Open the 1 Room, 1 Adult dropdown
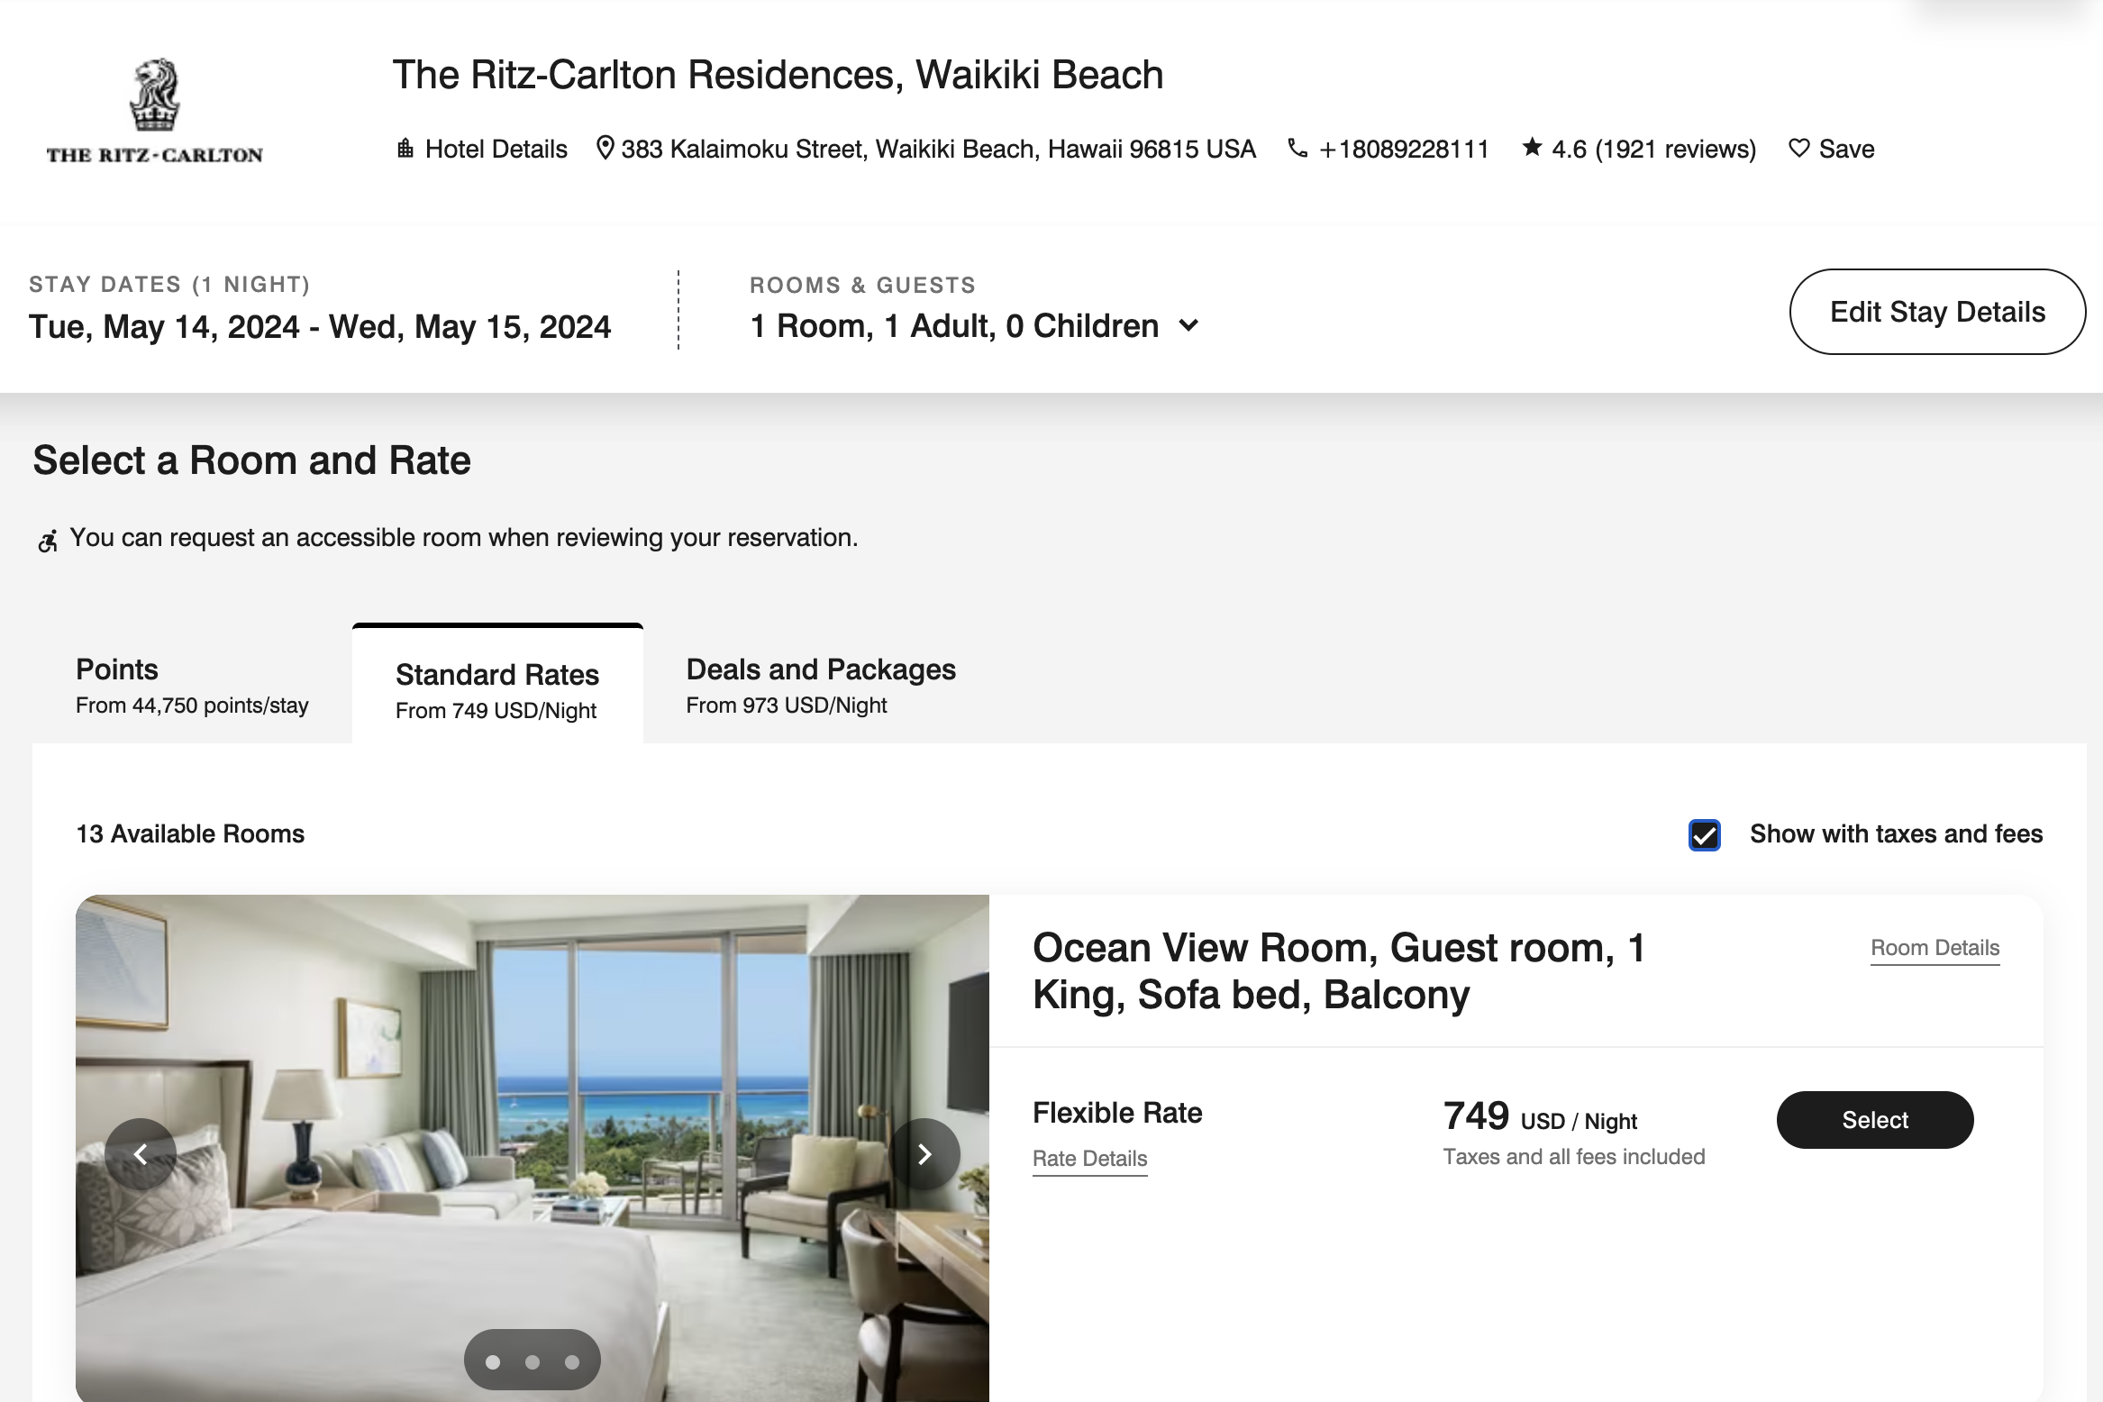Viewport: 2103px width, 1402px height. [x=975, y=326]
